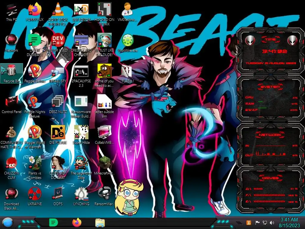305x229 pixels.
Task: Click the left Alienware head logo
Action: point(250,40)
